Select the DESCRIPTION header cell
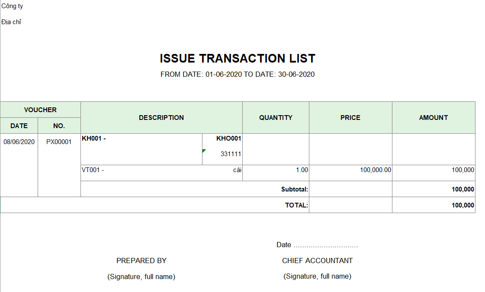 coord(161,118)
